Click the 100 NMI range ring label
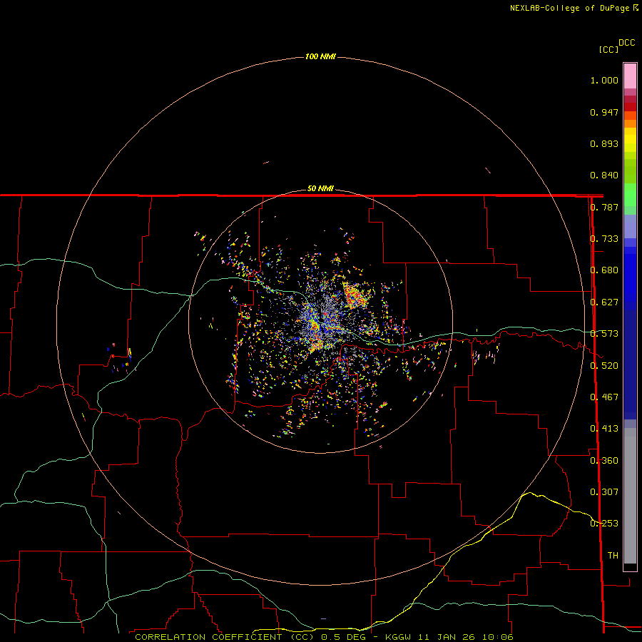The height and width of the screenshot is (642, 642). (320, 56)
